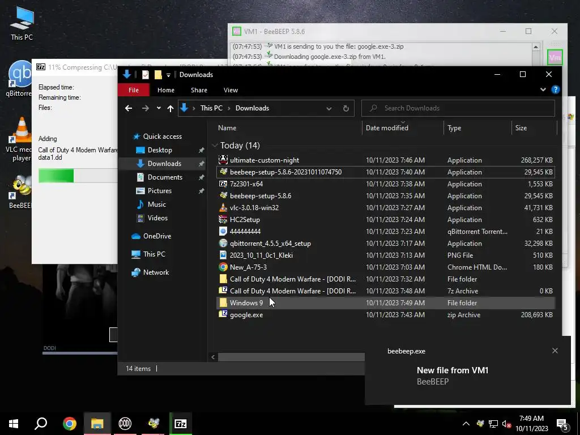Click the Search Downloads field
The height and width of the screenshot is (435, 580).
(458, 108)
